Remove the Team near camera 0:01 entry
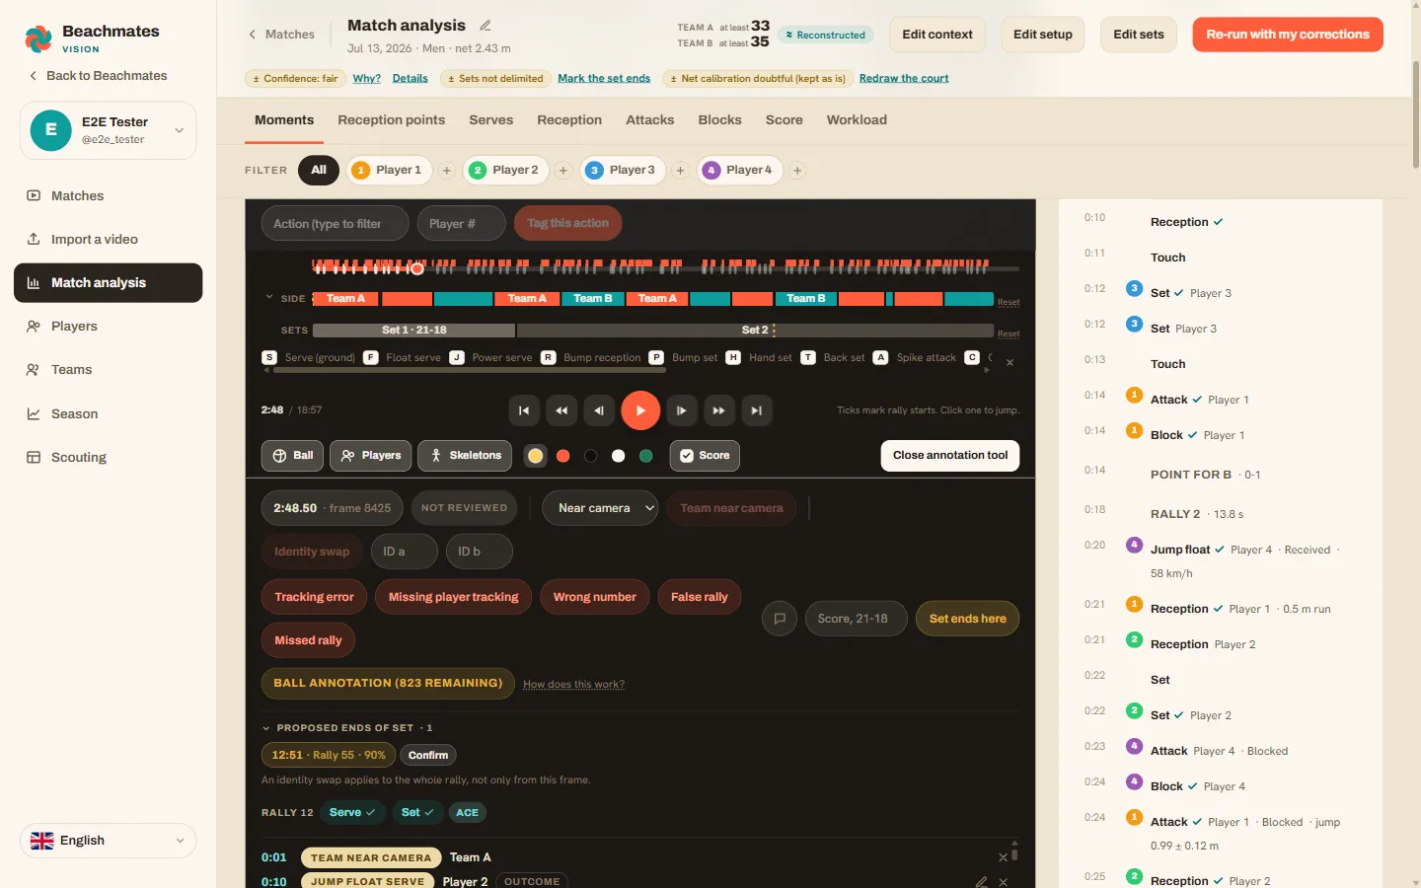Image resolution: width=1421 pixels, height=888 pixels. (1003, 857)
